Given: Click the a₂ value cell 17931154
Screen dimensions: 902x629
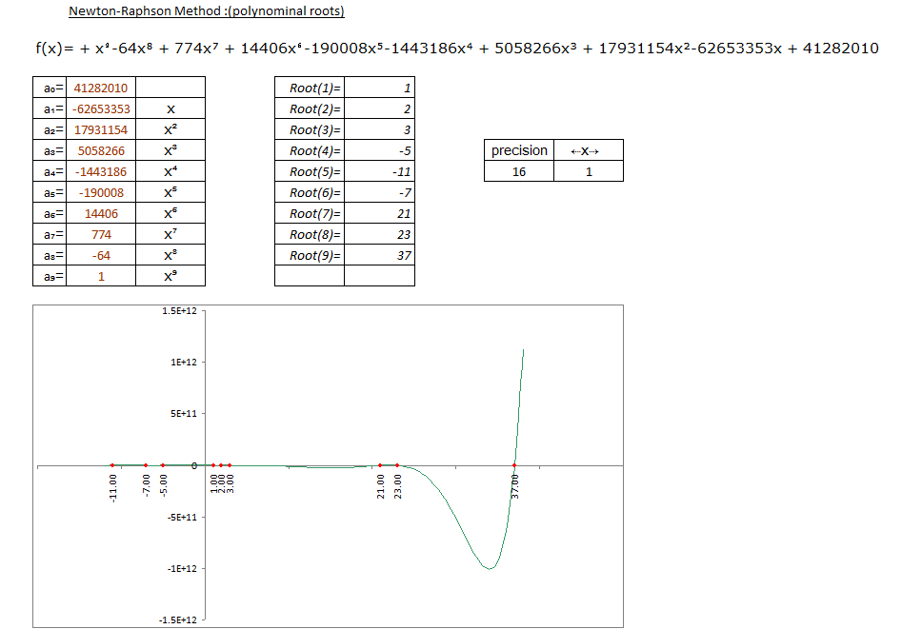Looking at the screenshot, I should coord(101,129).
